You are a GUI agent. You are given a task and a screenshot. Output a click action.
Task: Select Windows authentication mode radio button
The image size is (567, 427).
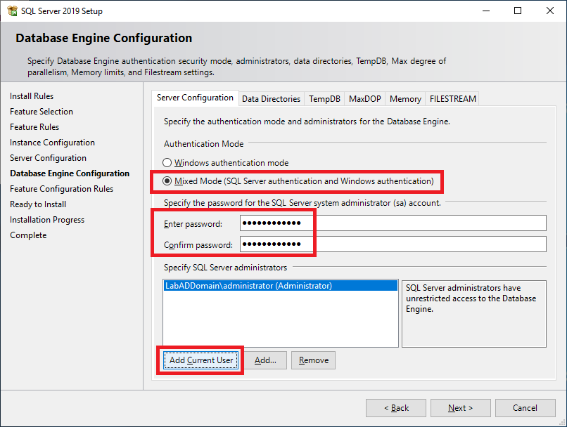pos(167,163)
